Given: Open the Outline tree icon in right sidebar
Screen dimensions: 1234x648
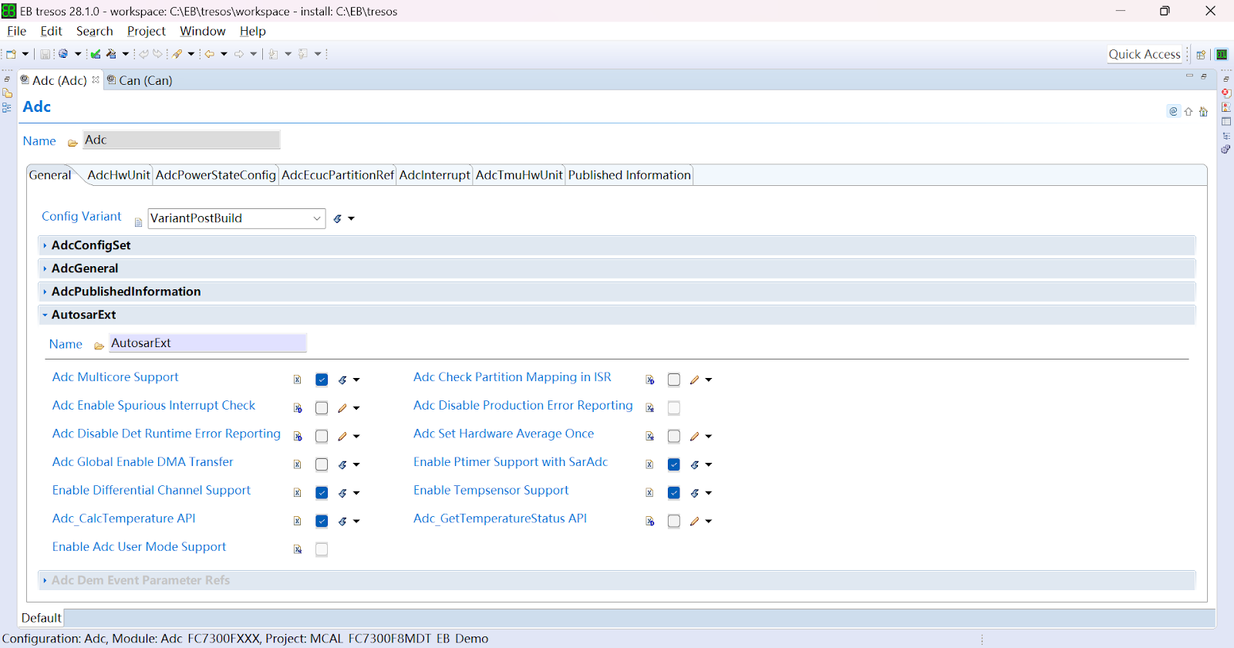Looking at the screenshot, I should (x=1226, y=136).
